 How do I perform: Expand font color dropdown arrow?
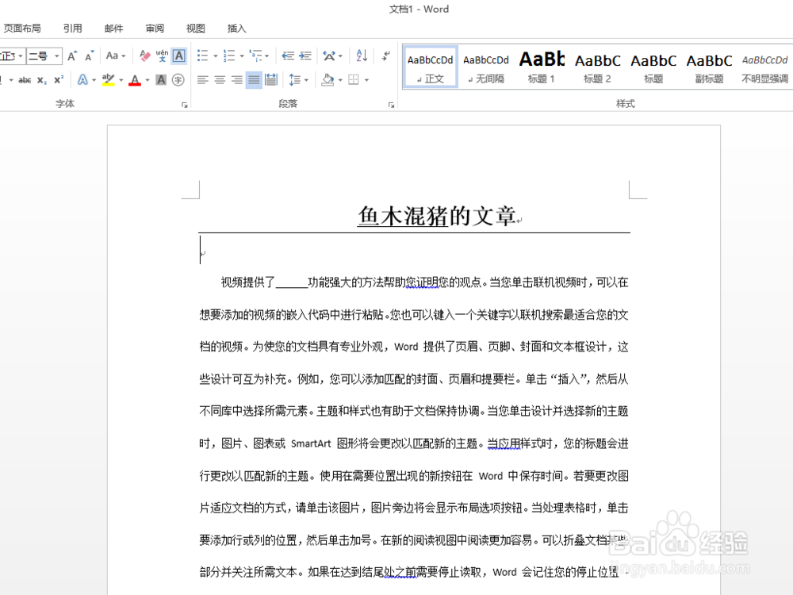click(x=147, y=80)
